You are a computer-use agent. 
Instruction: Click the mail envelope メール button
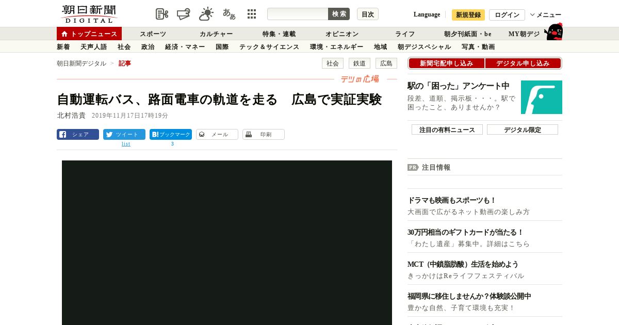coord(217,134)
